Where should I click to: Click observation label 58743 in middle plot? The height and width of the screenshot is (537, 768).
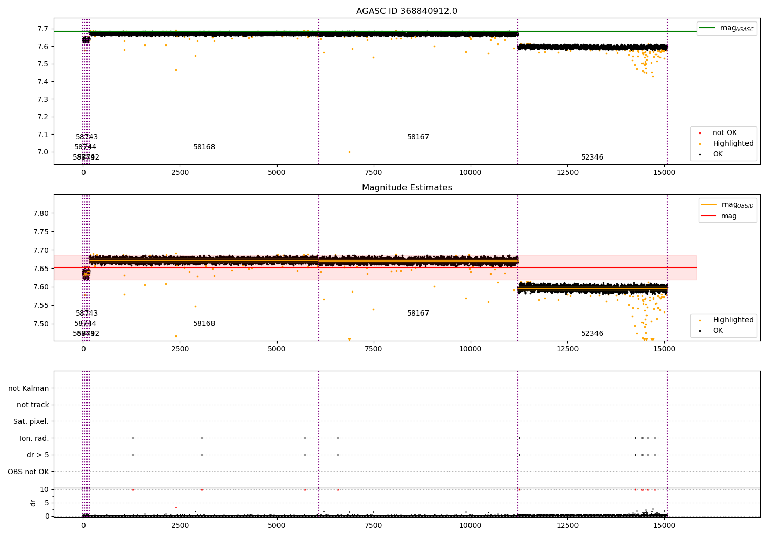click(87, 314)
